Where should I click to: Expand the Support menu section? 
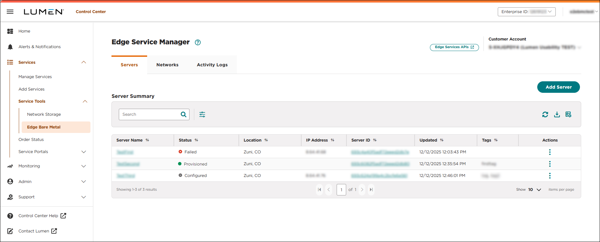[x=84, y=197]
